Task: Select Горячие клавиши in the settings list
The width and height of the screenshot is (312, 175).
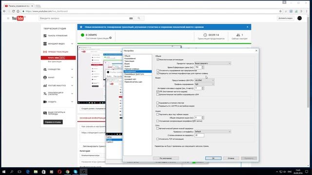Action: point(132,69)
